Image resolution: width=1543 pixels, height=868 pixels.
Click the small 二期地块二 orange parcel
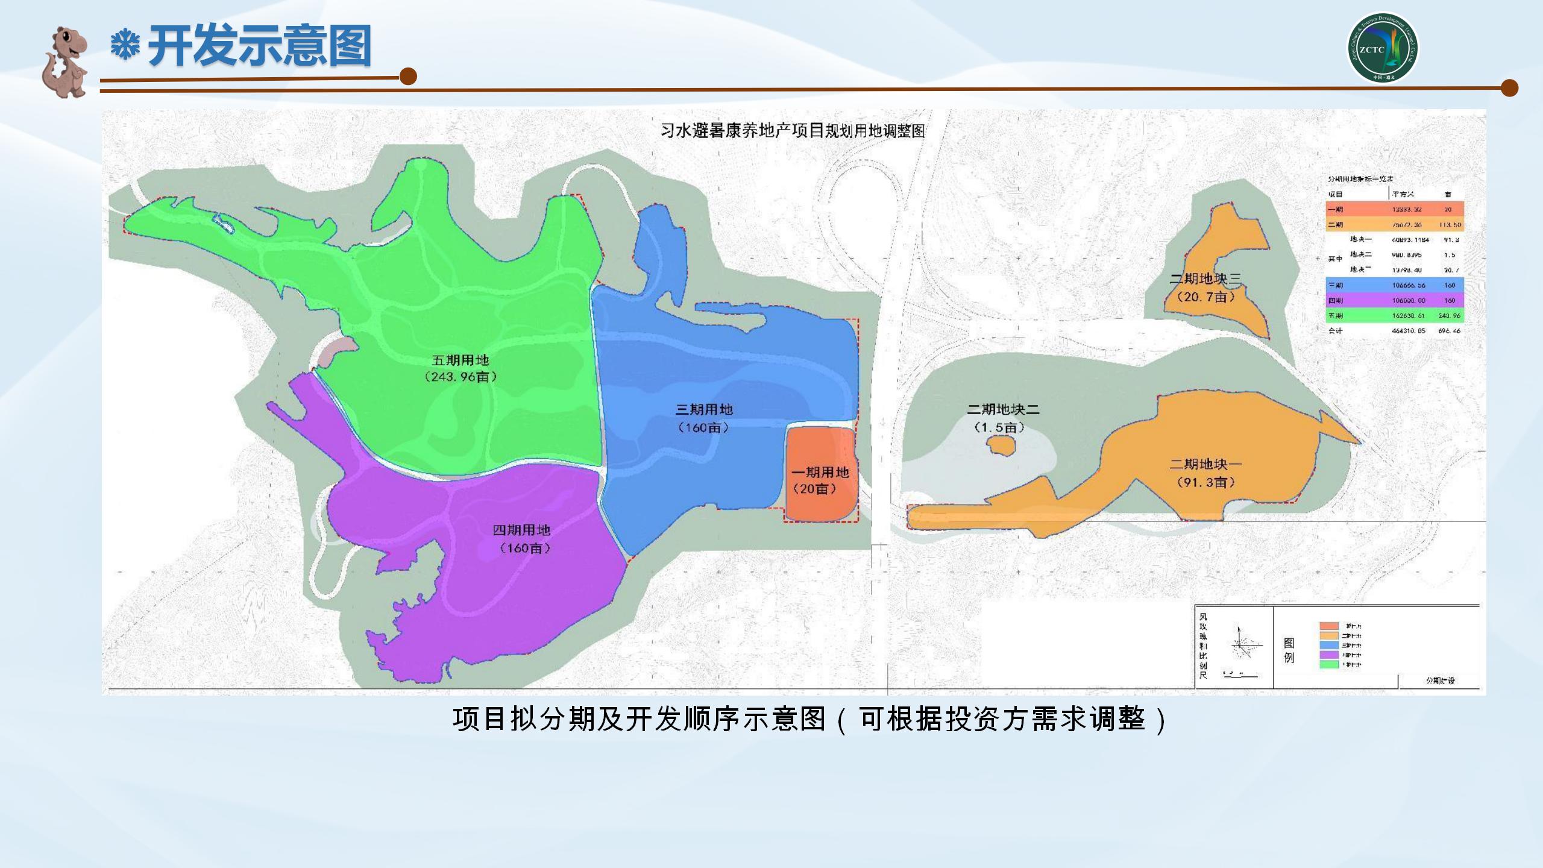click(x=1001, y=446)
